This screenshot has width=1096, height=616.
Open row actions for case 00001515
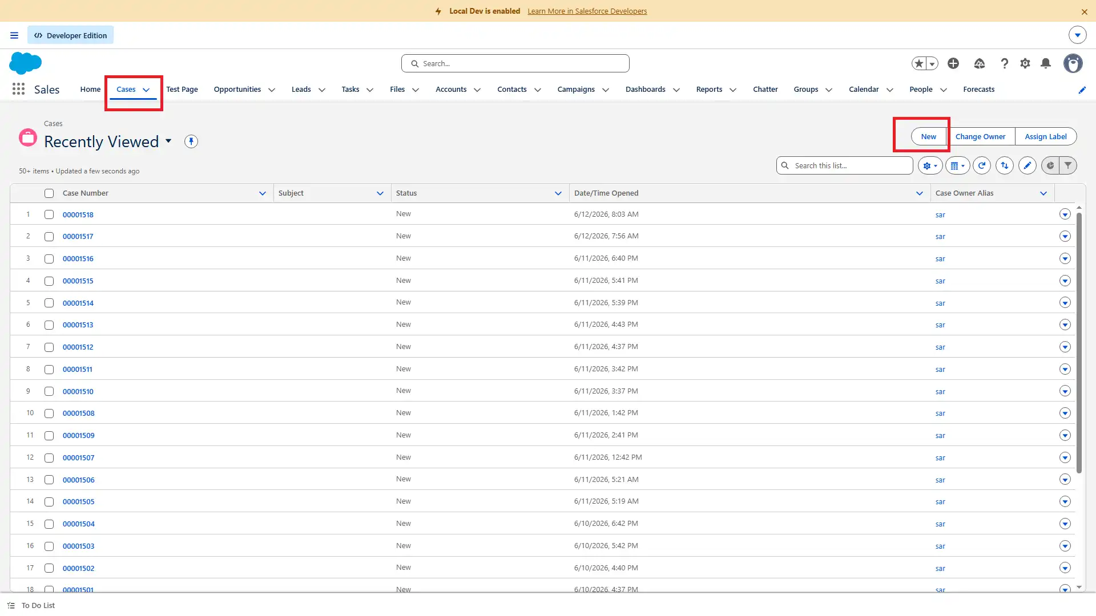[x=1065, y=281]
